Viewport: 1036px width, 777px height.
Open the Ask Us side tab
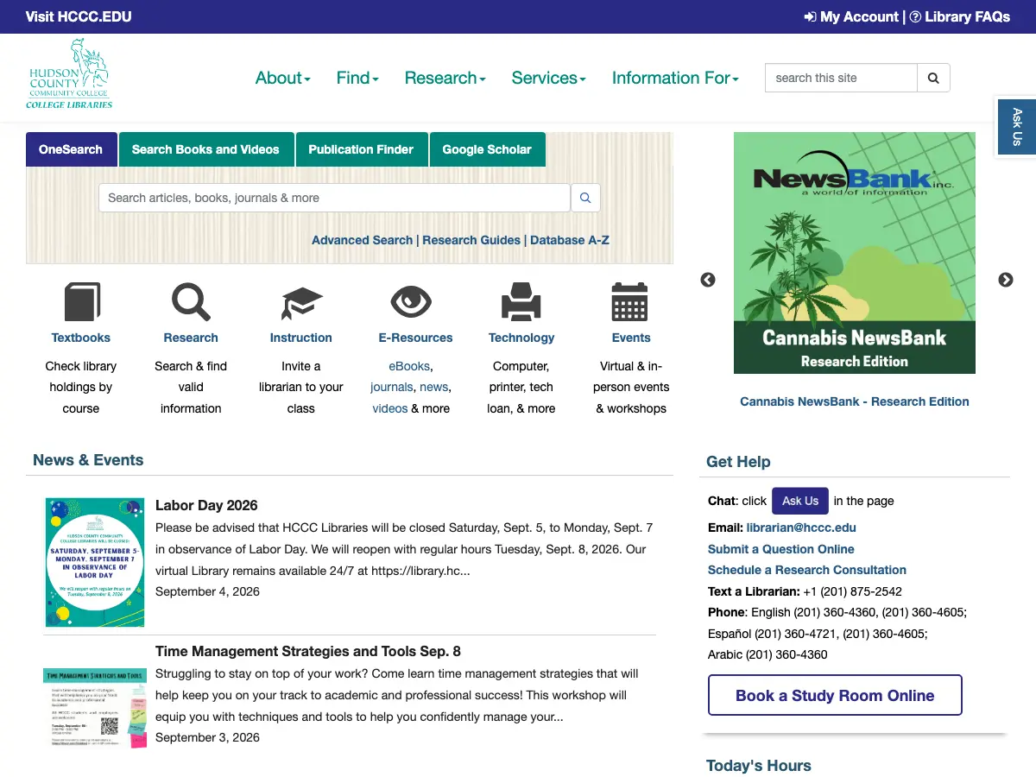(x=1016, y=127)
